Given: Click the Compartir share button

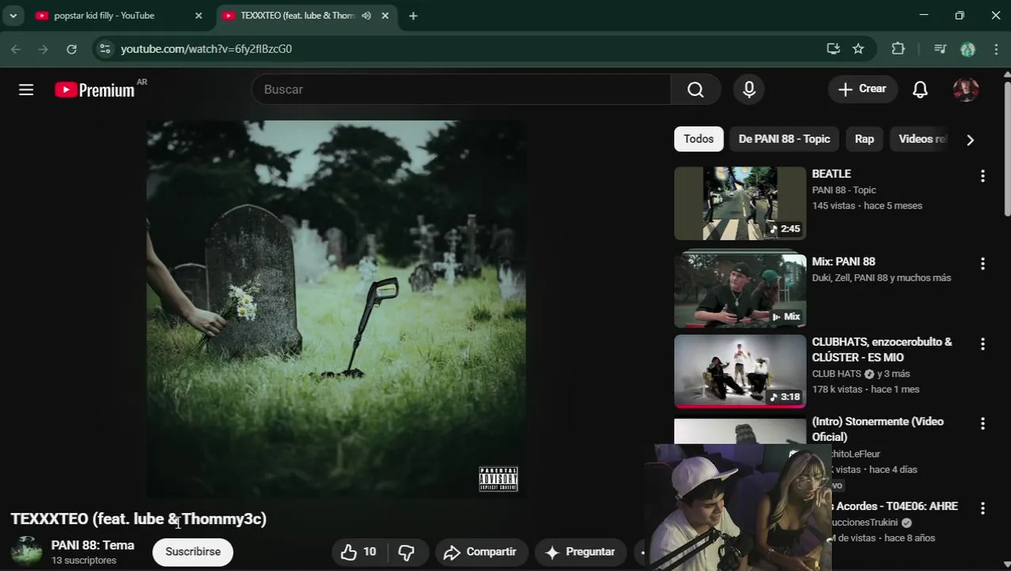Looking at the screenshot, I should (480, 552).
